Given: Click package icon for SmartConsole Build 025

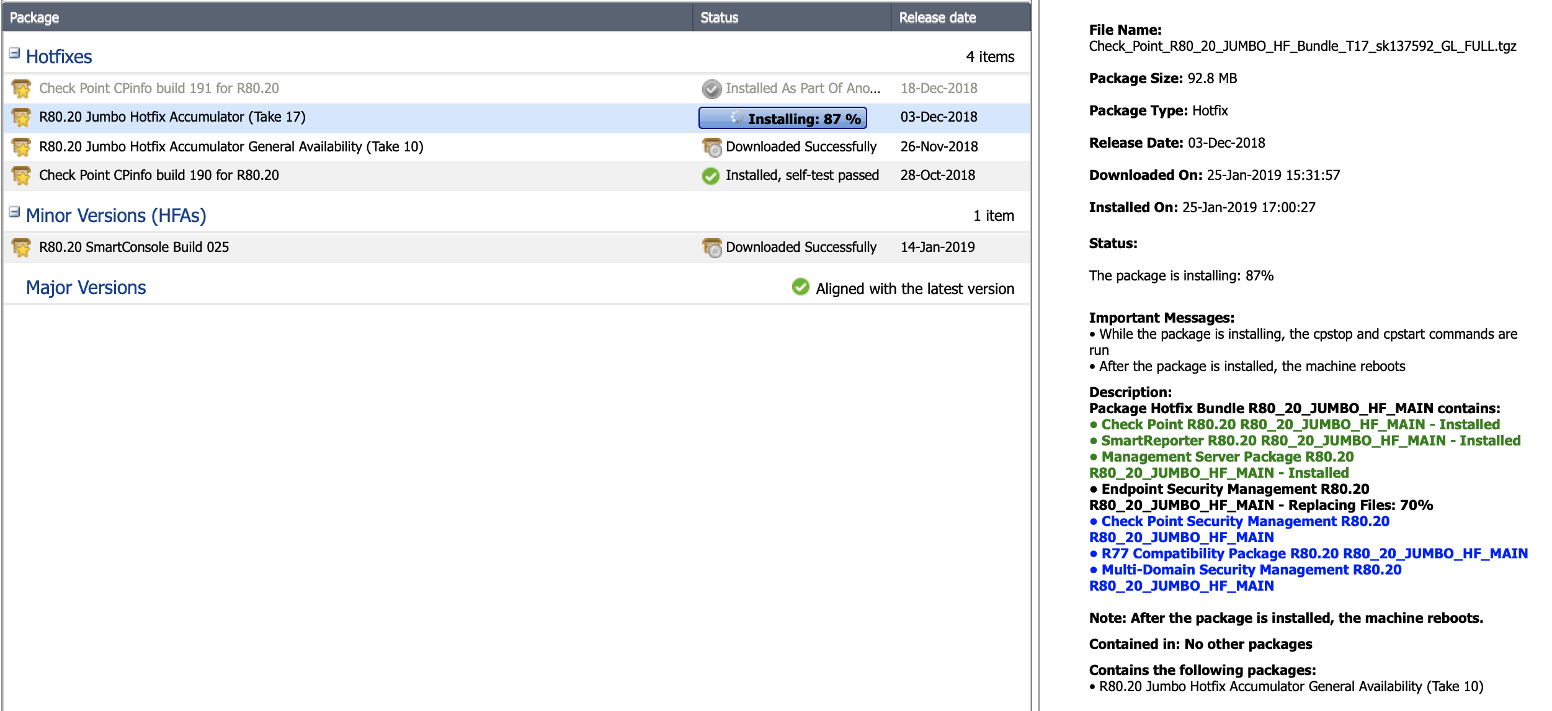Looking at the screenshot, I should pyautogui.click(x=21, y=248).
